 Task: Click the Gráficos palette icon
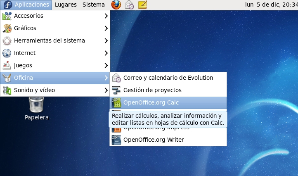7,29
